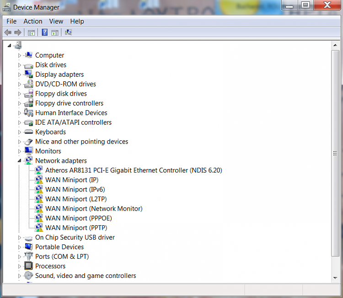Click the Forward arrow toolbar icon

[18, 32]
